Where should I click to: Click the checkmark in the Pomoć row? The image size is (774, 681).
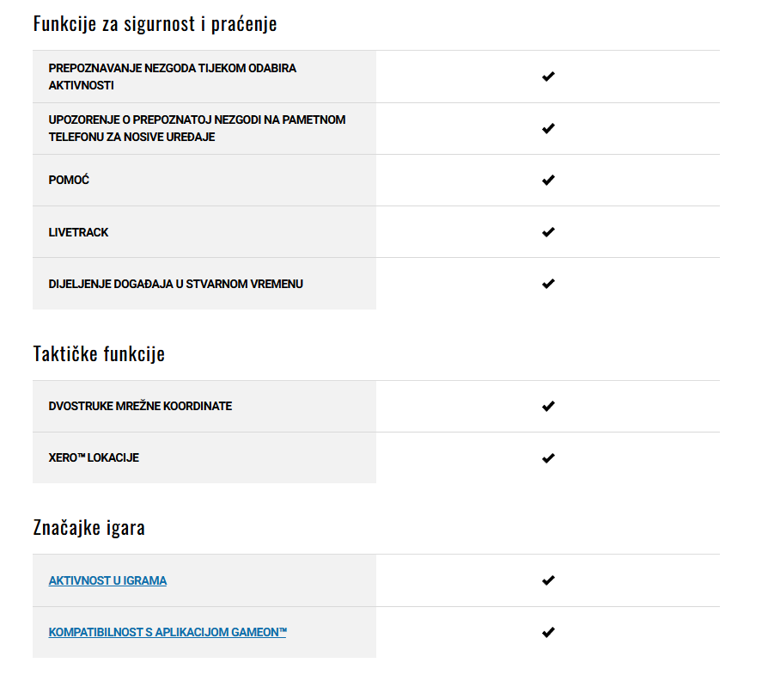[548, 181]
